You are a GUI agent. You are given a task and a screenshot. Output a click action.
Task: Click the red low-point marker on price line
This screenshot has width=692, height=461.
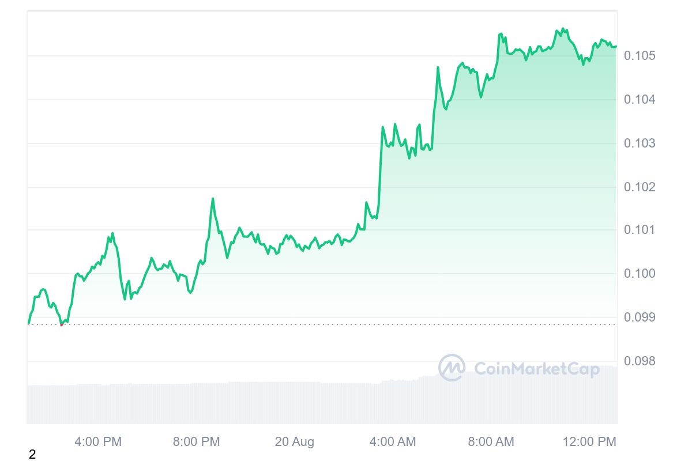62,324
